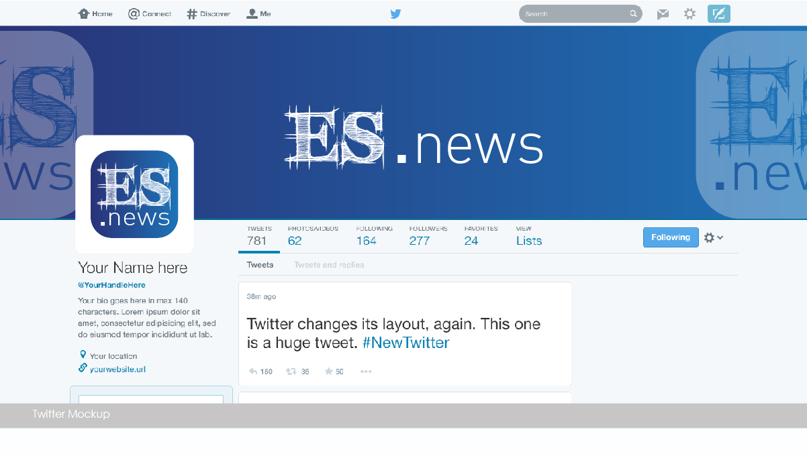Click the blue Following button
807x454 pixels.
671,237
